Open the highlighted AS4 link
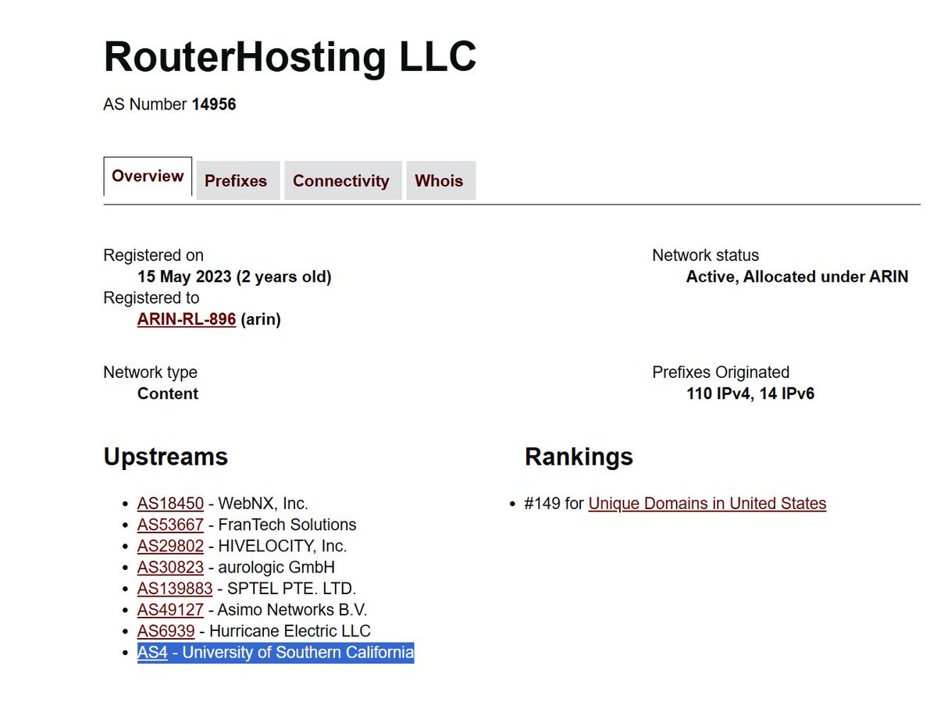The width and height of the screenshot is (937, 709). click(x=153, y=652)
